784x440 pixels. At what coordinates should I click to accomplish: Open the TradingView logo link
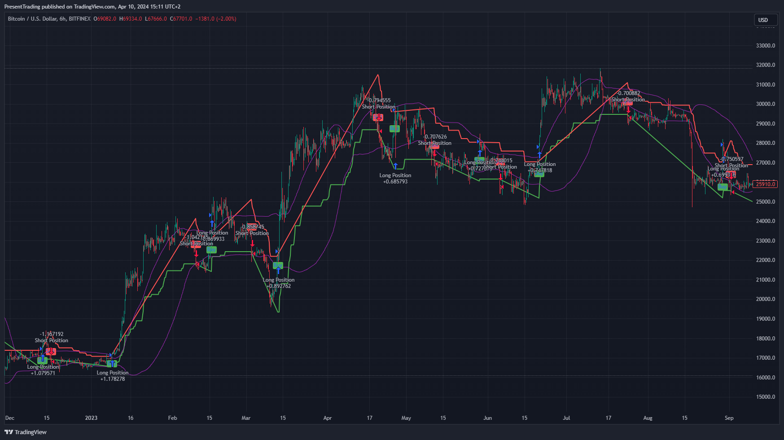(26, 432)
